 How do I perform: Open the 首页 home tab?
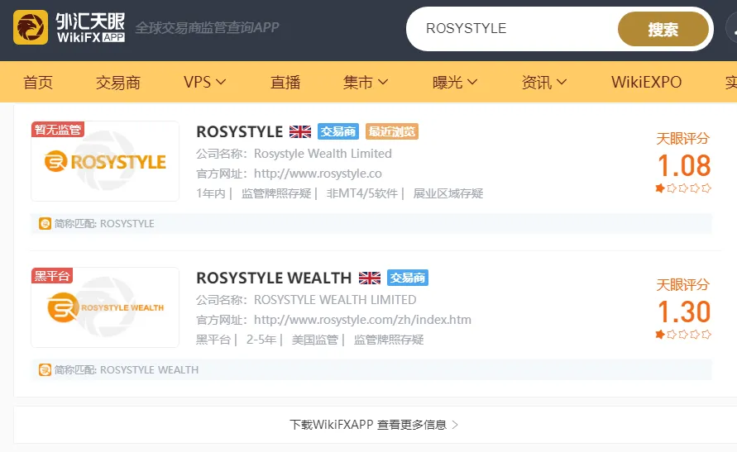pos(38,82)
